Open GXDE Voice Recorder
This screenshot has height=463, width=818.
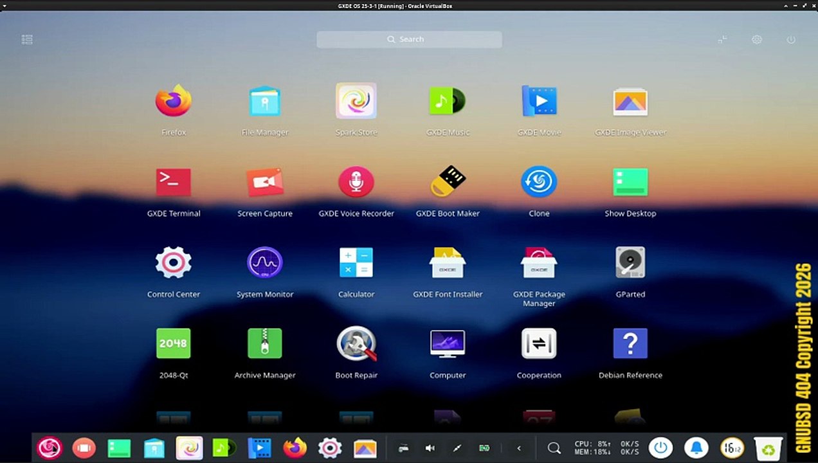356,183
